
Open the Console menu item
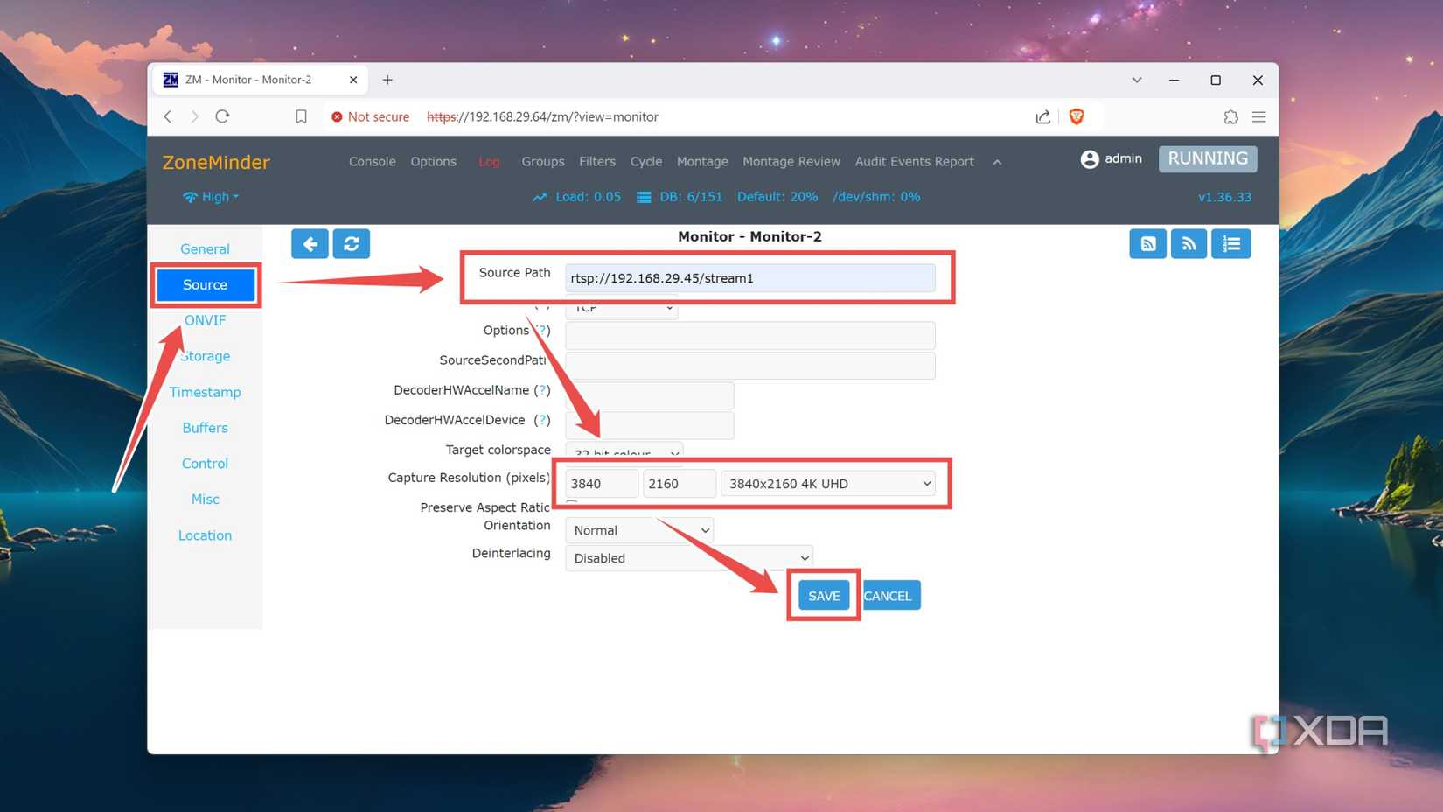click(x=373, y=162)
